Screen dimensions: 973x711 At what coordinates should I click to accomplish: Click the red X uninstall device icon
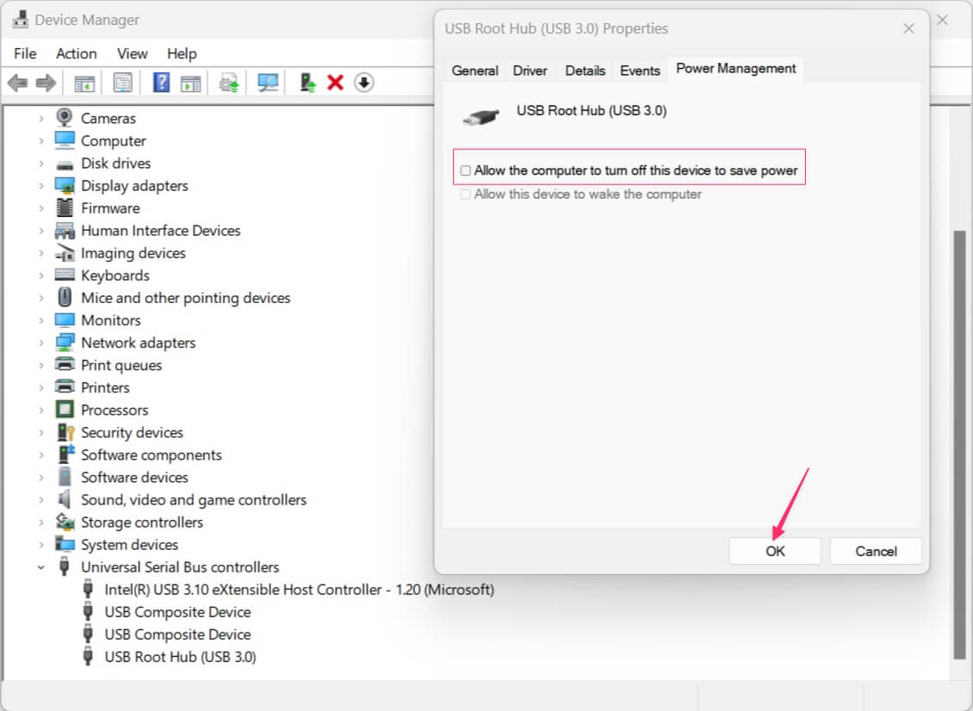pos(336,83)
